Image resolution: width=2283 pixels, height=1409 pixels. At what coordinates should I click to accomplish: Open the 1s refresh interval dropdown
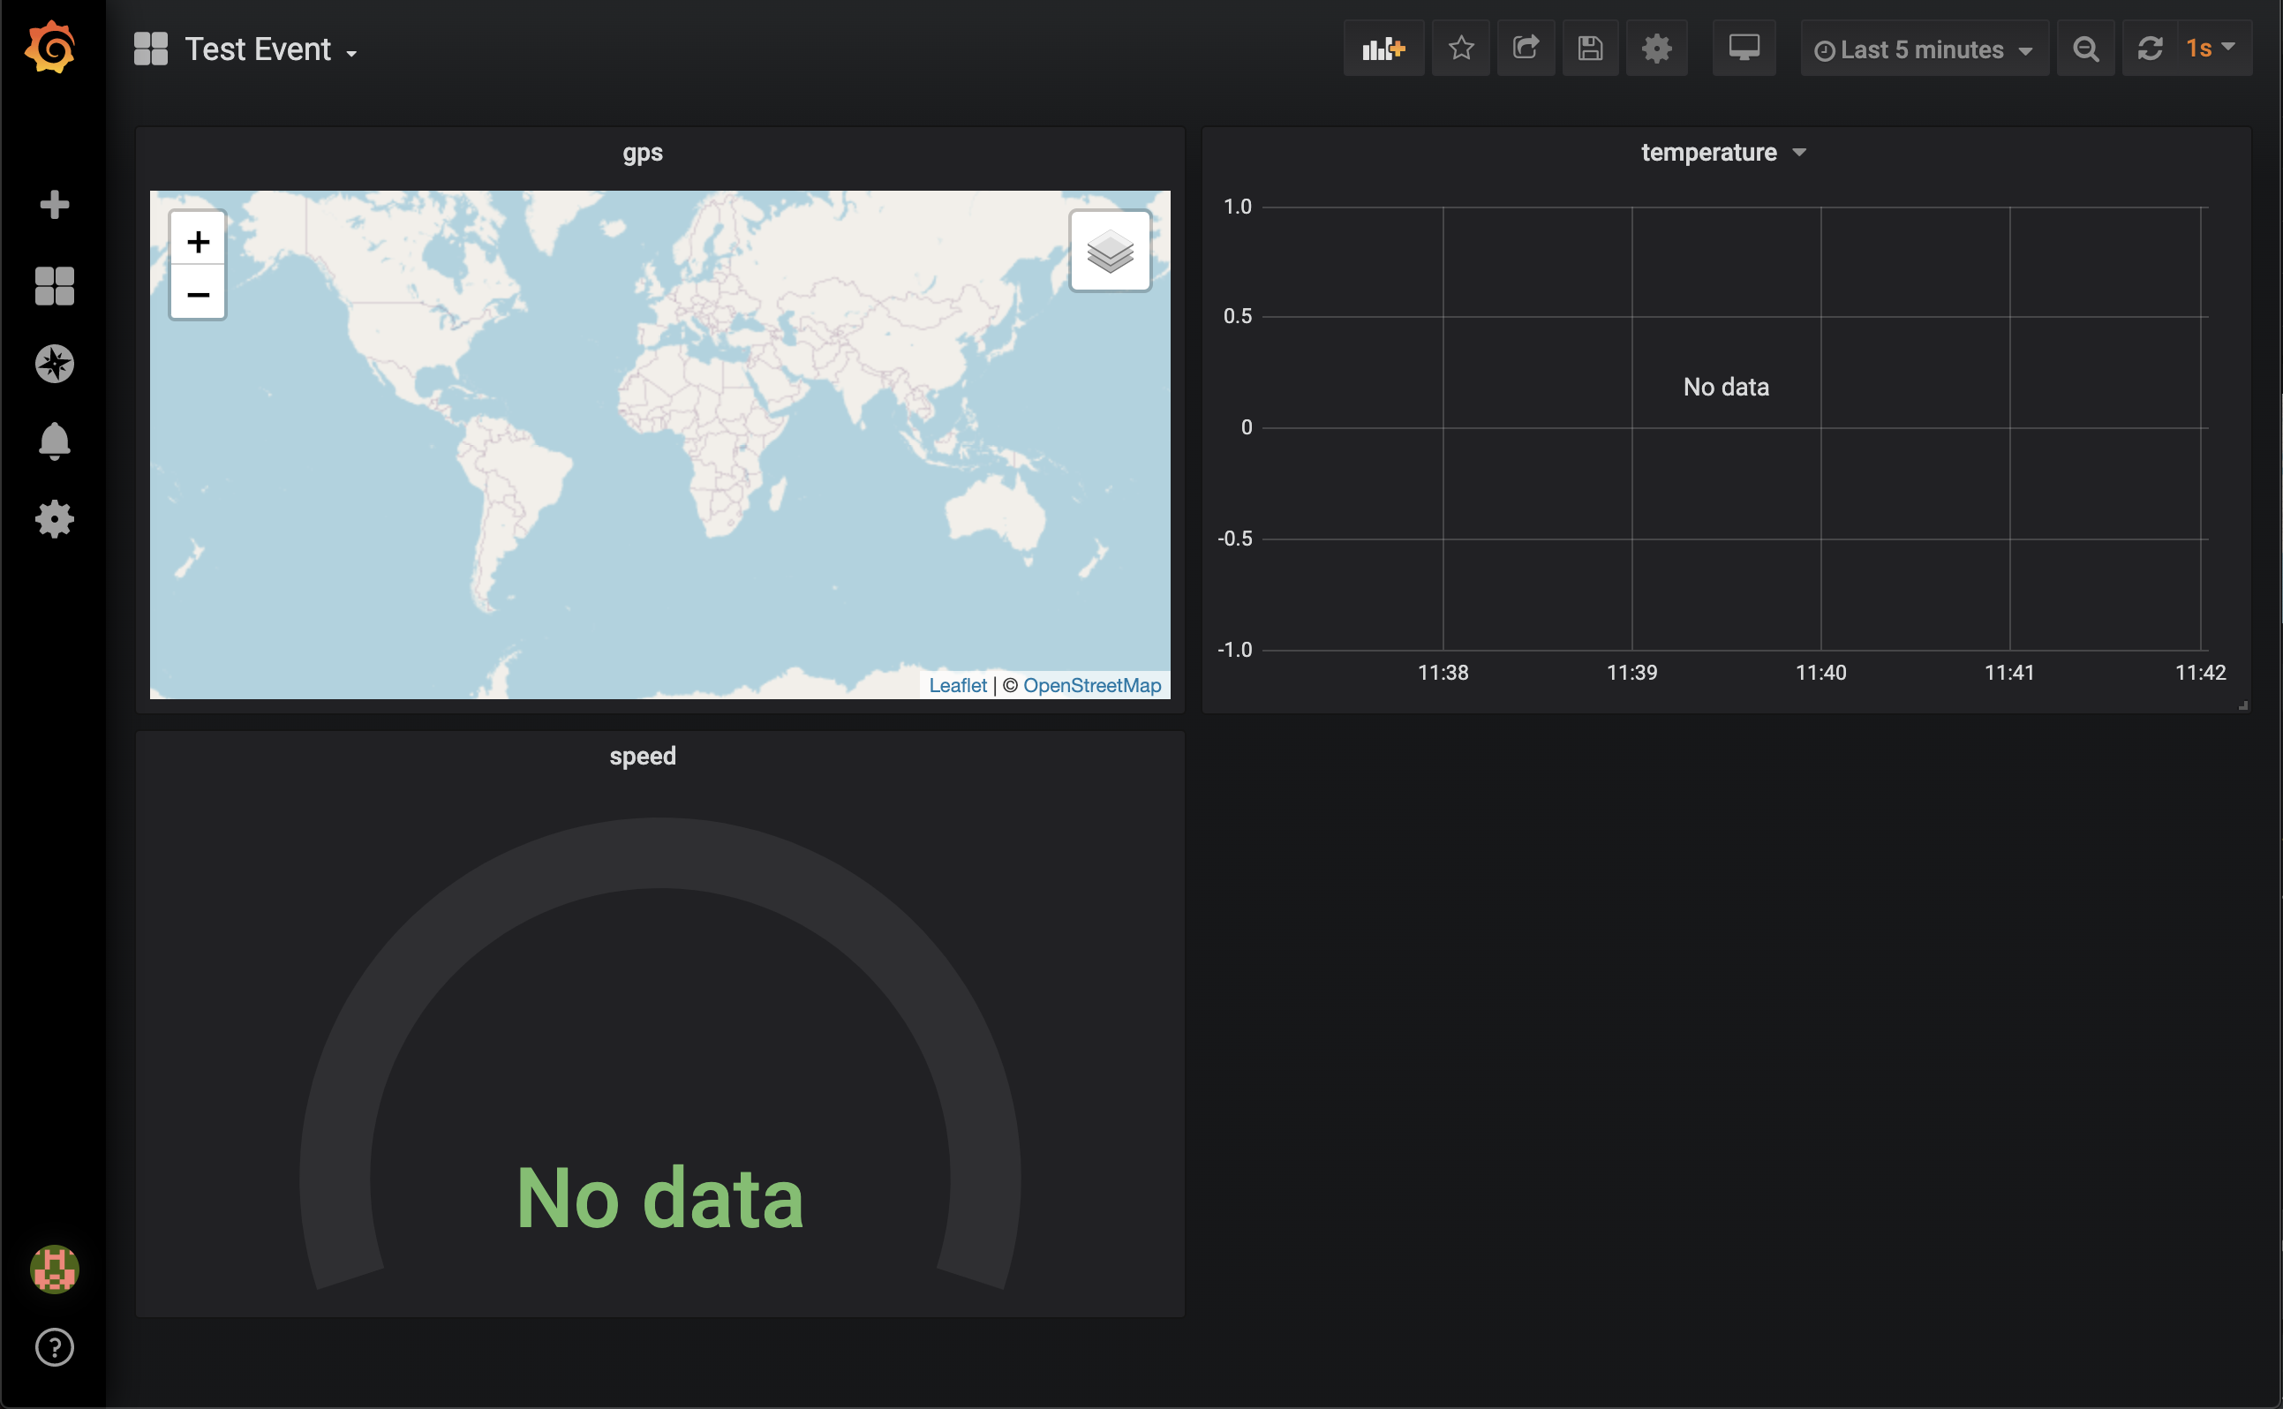click(x=2211, y=49)
